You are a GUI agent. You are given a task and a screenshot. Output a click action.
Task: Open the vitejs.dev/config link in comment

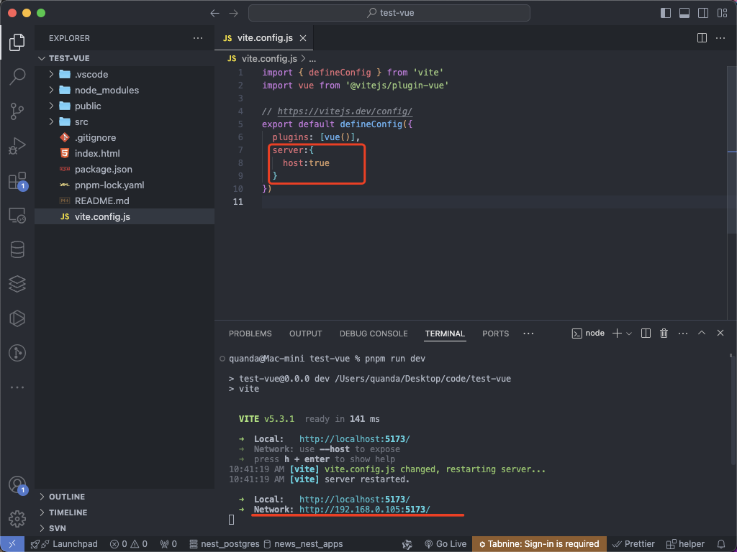(x=345, y=111)
